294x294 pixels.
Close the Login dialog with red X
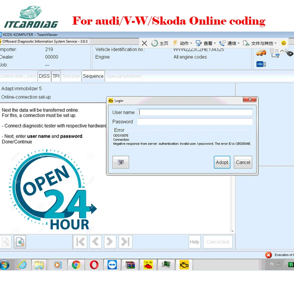[x=250, y=99]
